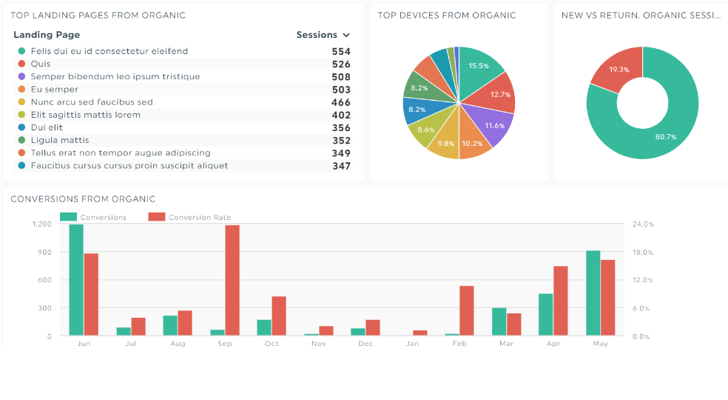
Task: Click the red dot next to Quis
Action: click(21, 64)
